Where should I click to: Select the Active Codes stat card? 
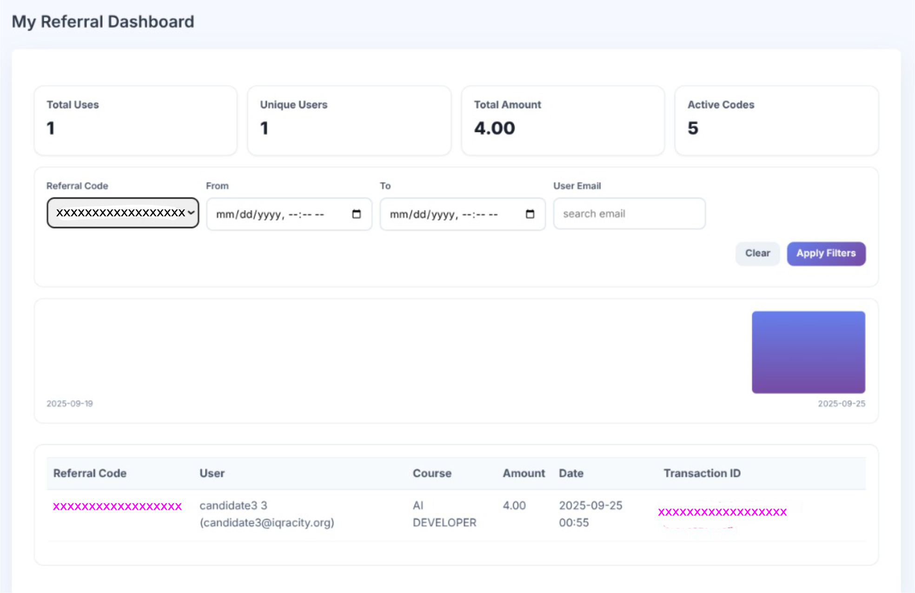tap(776, 120)
